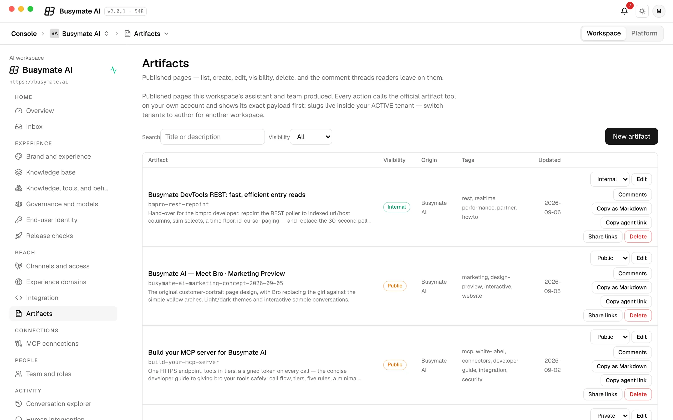The height and width of the screenshot is (420, 673).
Task: Open Overview in the sidebar
Action: pos(63,111)
